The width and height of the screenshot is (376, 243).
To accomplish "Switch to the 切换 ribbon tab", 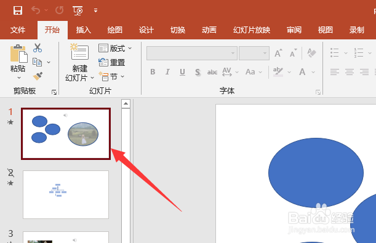I will pyautogui.click(x=178, y=30).
